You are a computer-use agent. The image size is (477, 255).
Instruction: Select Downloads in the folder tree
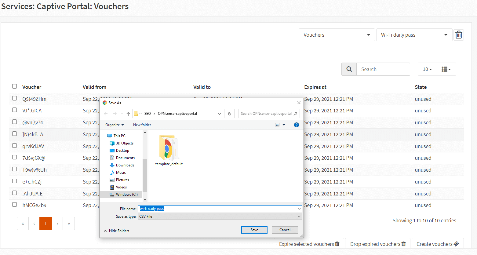coord(125,165)
